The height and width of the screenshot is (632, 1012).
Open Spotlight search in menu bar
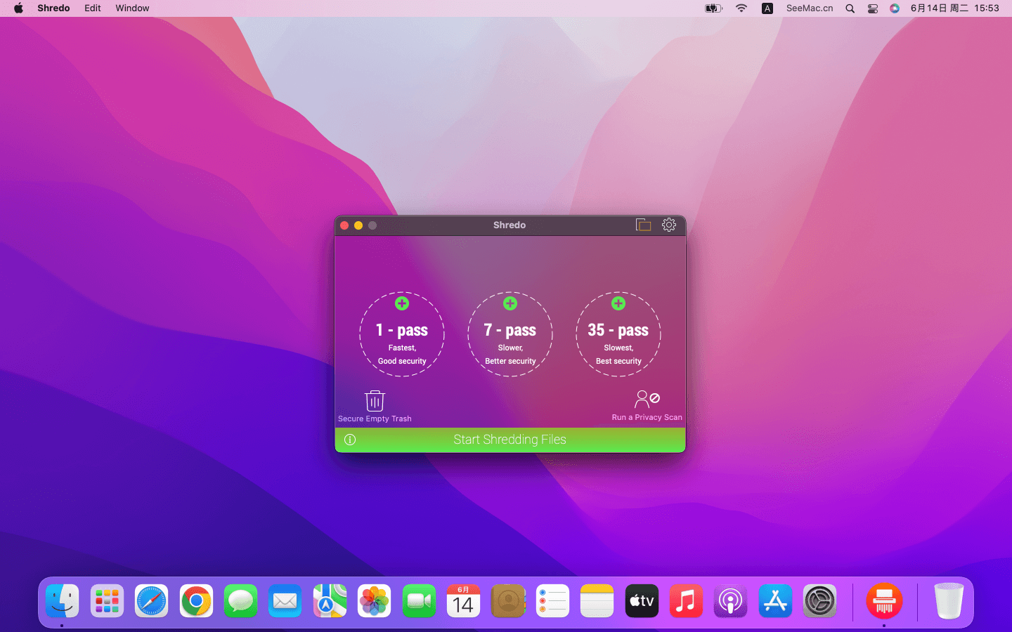click(x=850, y=8)
